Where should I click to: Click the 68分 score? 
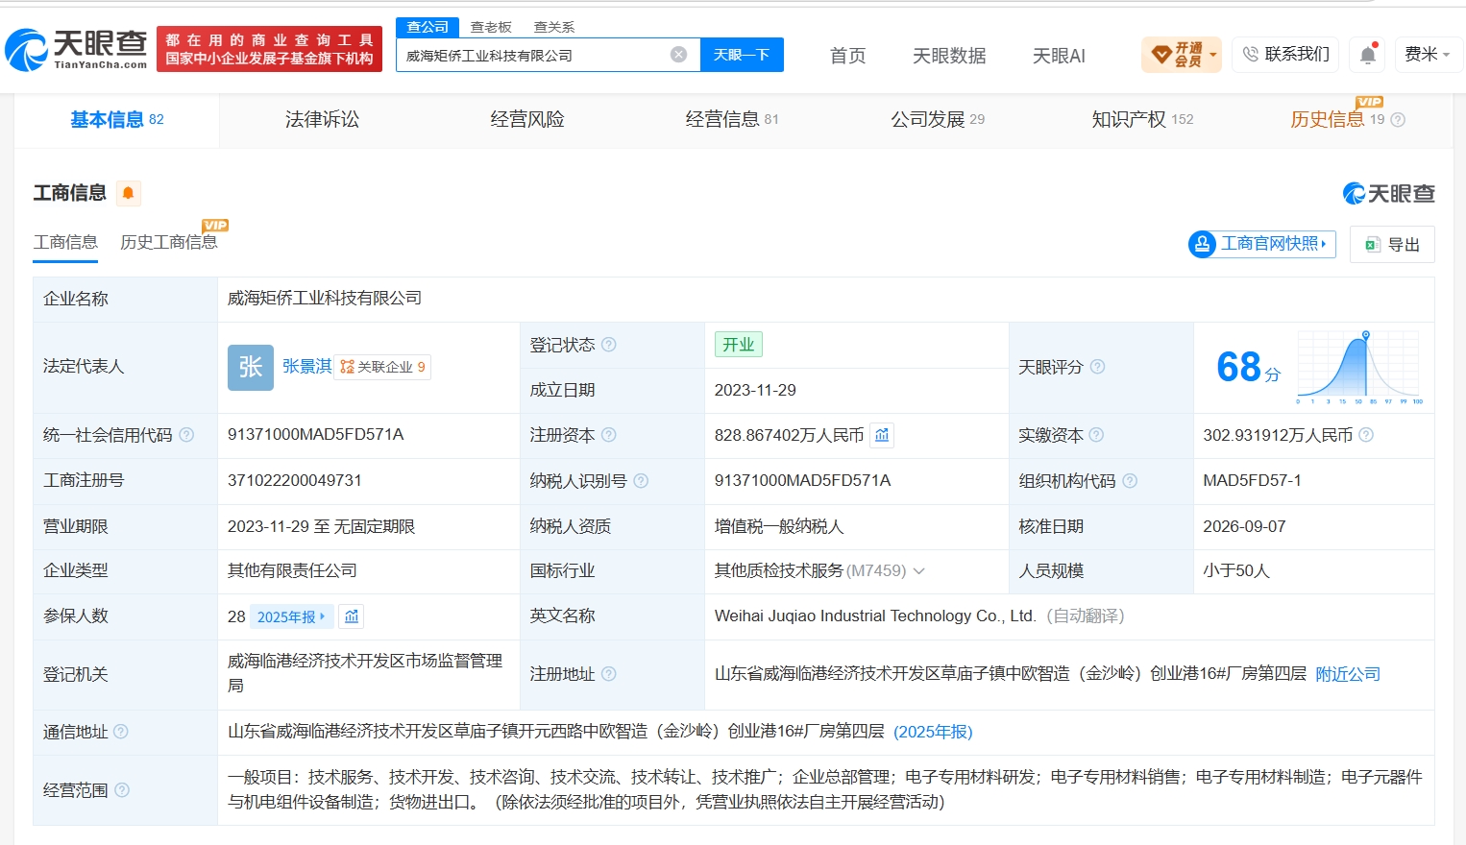1248,368
